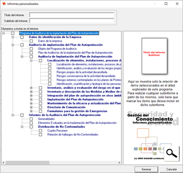The height and width of the screenshot is (173, 183).
Task: Expand Inventario y descripción de las Medidas
Action: click(x=31, y=92)
